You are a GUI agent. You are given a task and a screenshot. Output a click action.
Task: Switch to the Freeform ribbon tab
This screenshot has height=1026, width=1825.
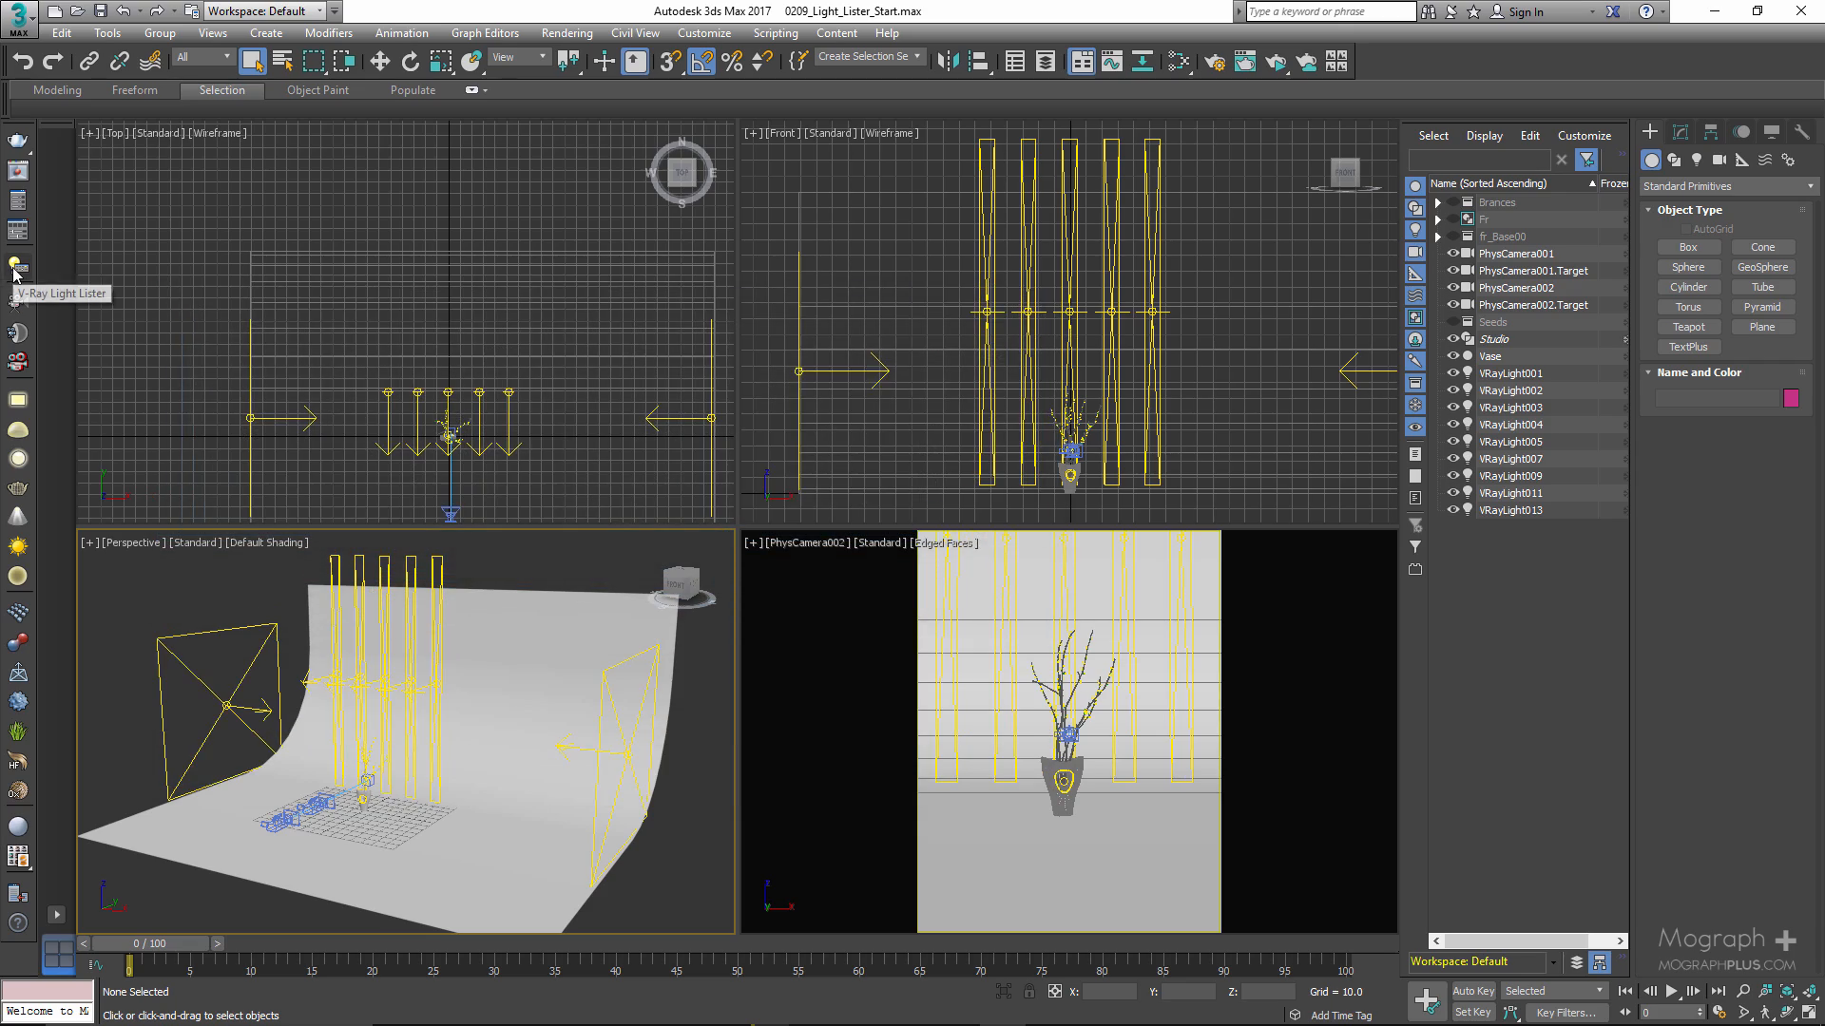pyautogui.click(x=134, y=90)
